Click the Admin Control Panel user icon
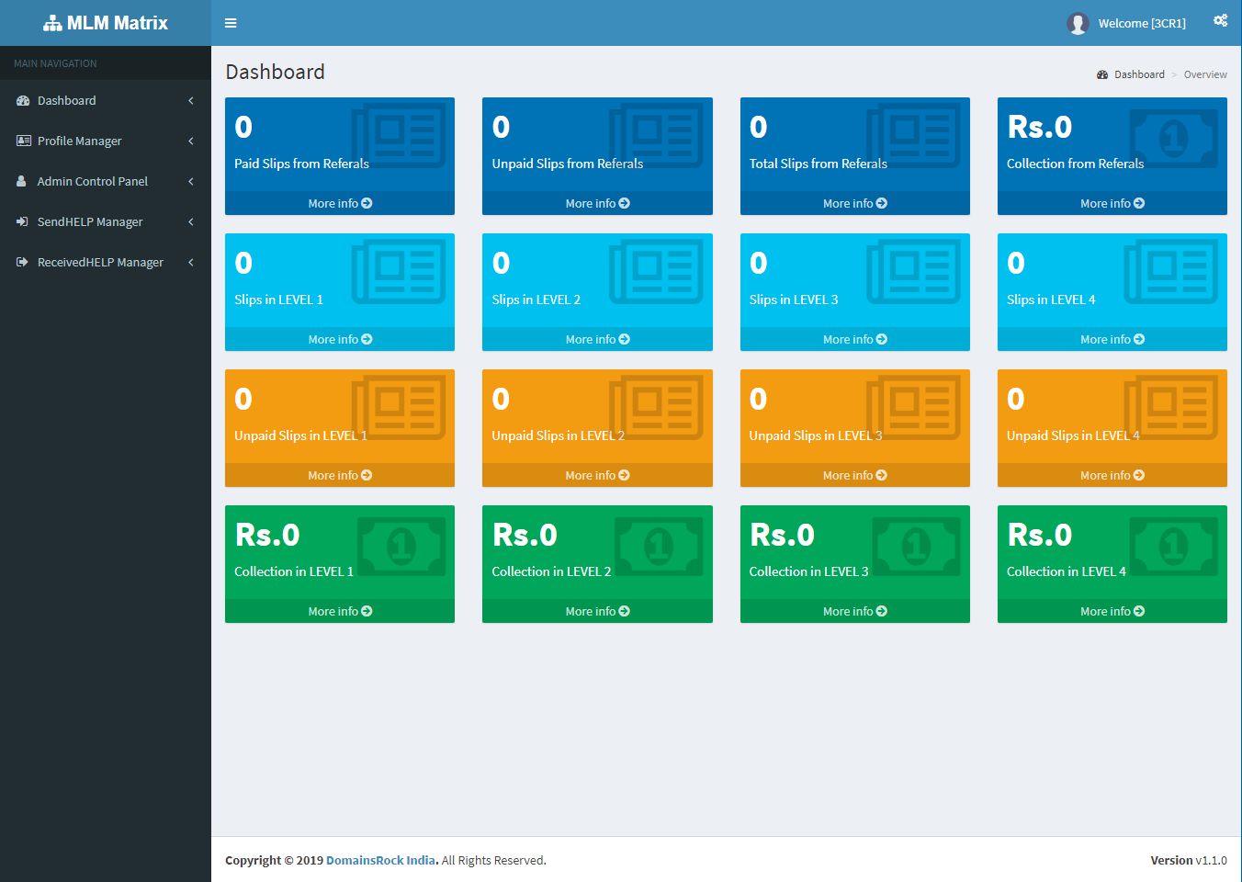The image size is (1242, 882). (x=22, y=182)
